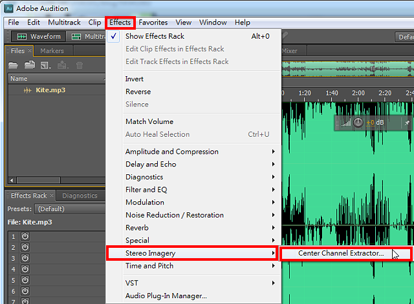Viewport: 414px width, 304px height.
Task: Select Reverse effect
Action: (x=193, y=92)
